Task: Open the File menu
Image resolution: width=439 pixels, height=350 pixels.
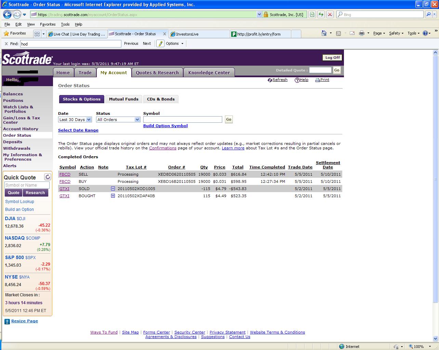Action: tap(7, 24)
